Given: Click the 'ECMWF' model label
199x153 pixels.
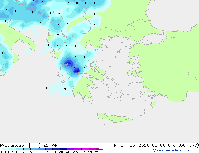Looking at the screenshot, I should tap(51, 146).
